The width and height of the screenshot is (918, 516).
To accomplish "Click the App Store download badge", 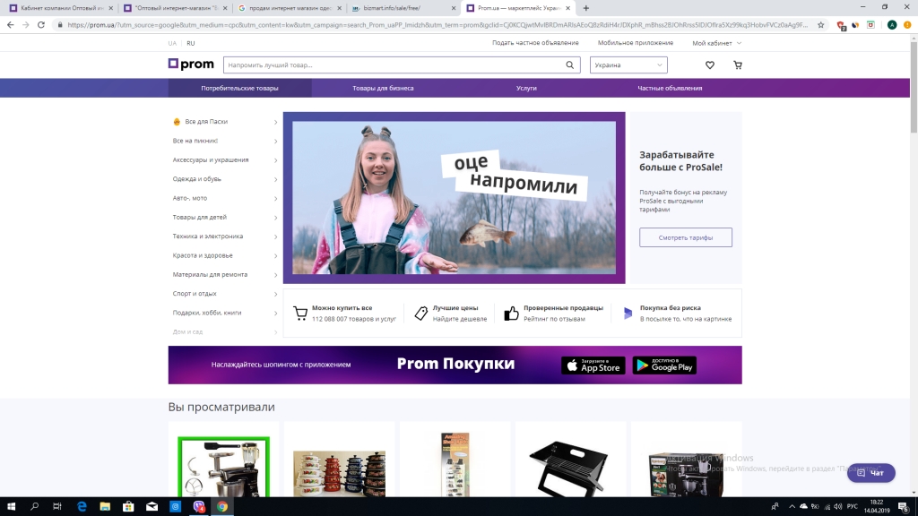I will (593, 365).
